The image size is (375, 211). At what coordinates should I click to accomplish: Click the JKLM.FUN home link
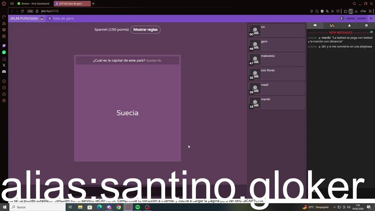coord(24,18)
